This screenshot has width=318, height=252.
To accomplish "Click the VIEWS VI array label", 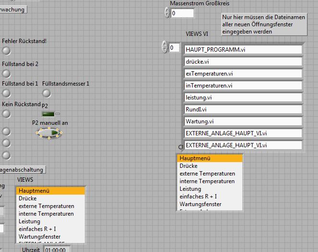I will (x=197, y=34).
